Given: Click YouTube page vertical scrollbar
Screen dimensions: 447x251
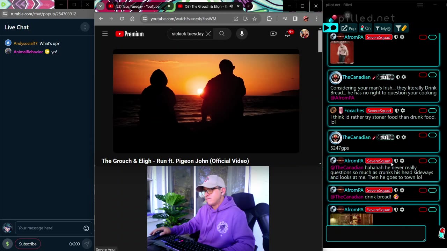Looking at the screenshot, I should (320, 41).
